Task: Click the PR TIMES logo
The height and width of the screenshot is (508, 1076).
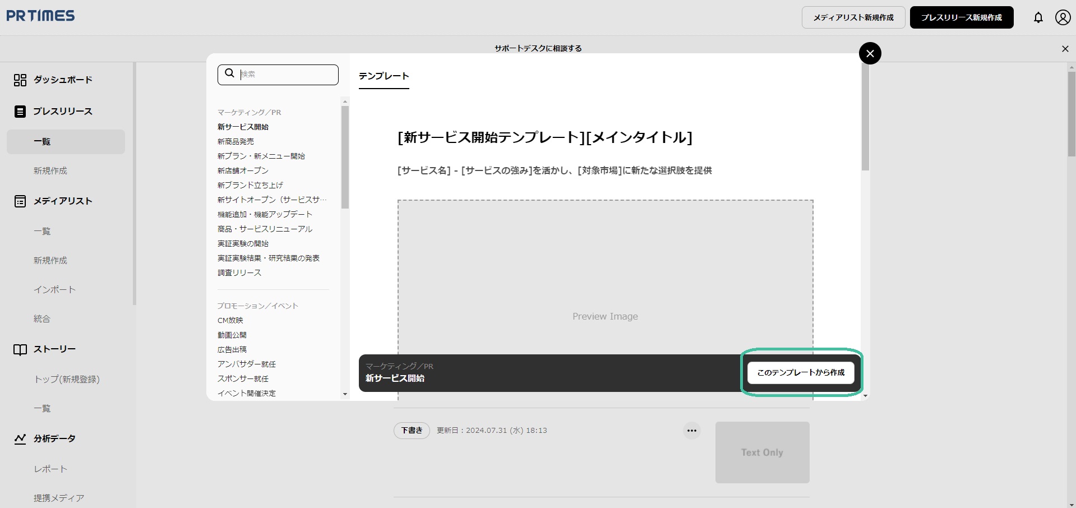Action: (40, 16)
